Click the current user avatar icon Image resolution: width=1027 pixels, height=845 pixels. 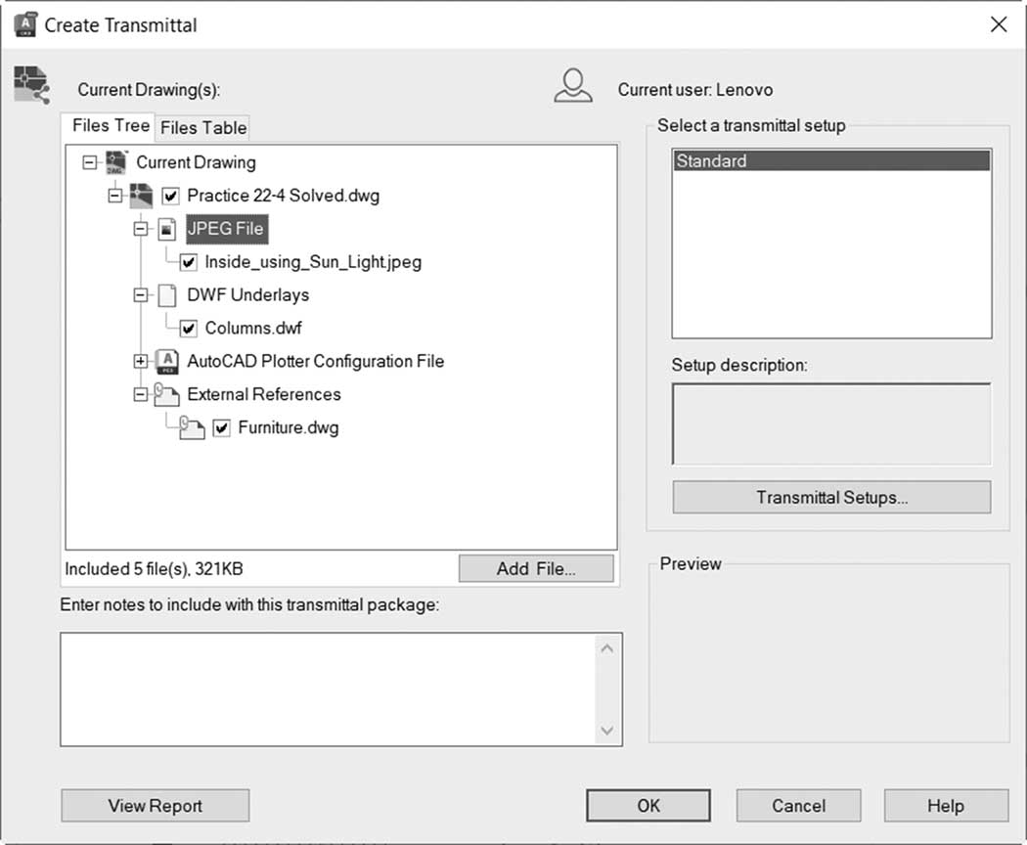(x=573, y=86)
